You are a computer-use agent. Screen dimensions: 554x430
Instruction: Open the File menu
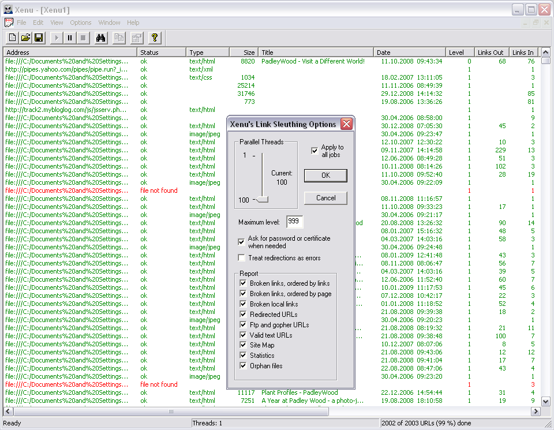click(21, 23)
